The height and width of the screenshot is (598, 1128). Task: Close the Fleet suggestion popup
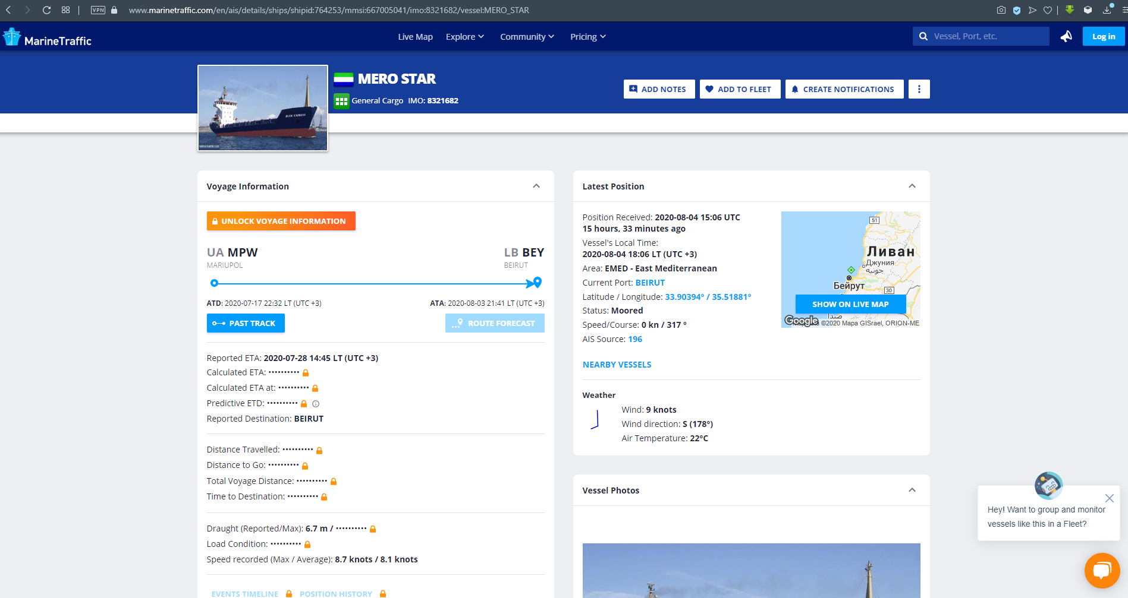pos(1109,498)
